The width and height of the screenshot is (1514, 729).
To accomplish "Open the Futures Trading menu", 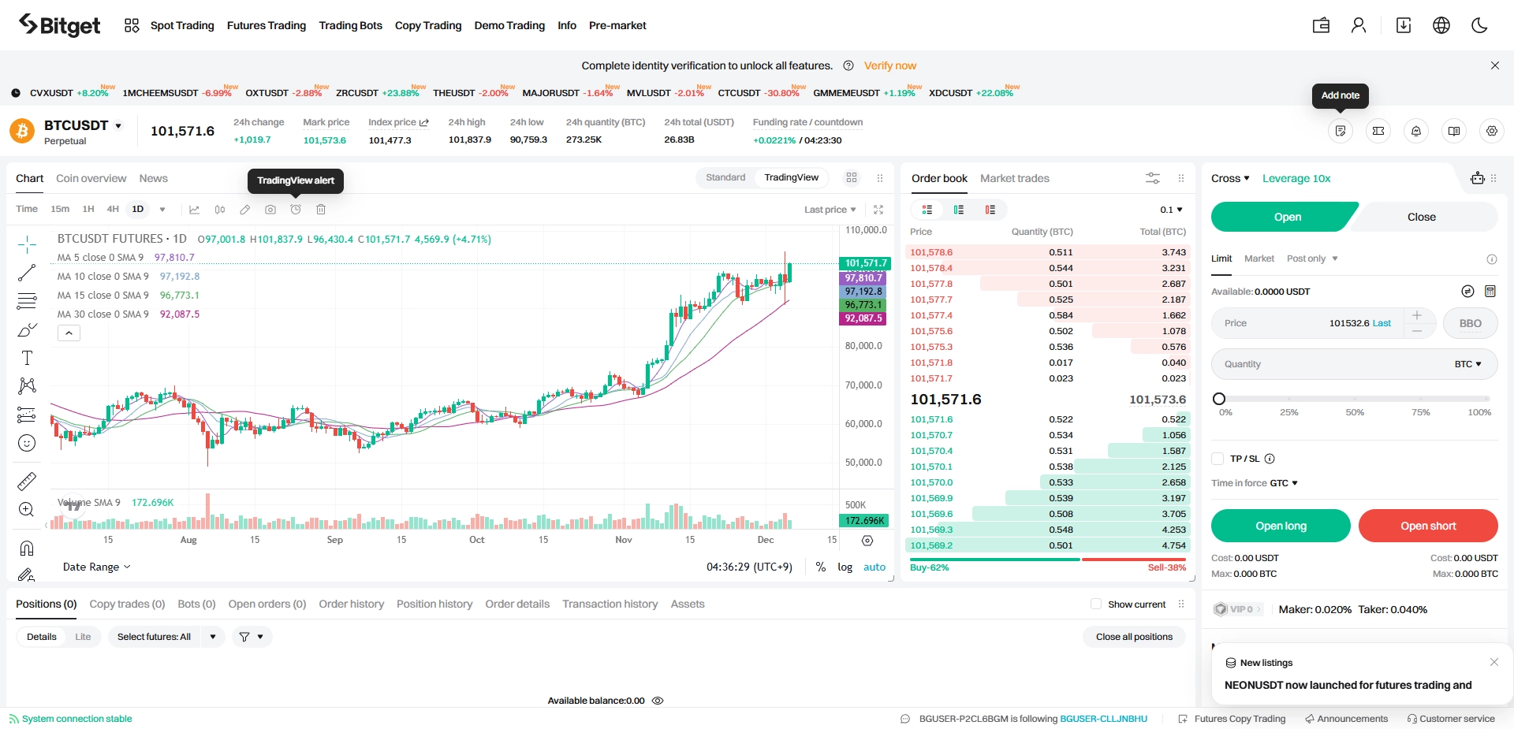I will pyautogui.click(x=266, y=25).
